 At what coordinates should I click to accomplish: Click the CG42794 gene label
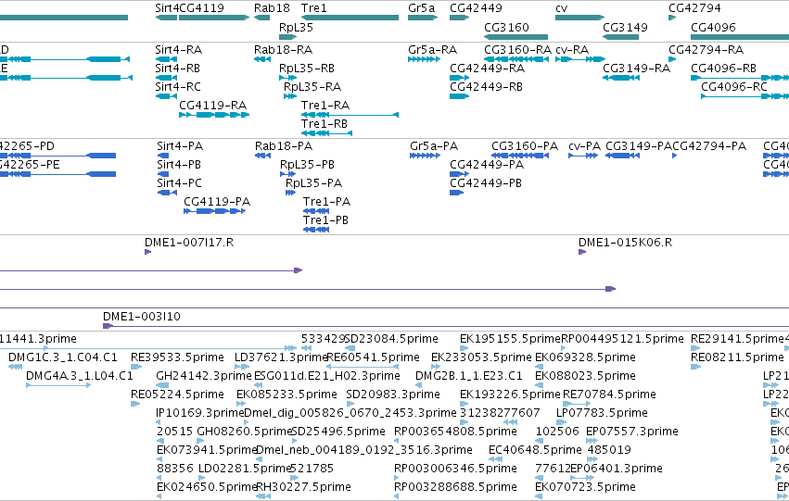[x=694, y=8]
